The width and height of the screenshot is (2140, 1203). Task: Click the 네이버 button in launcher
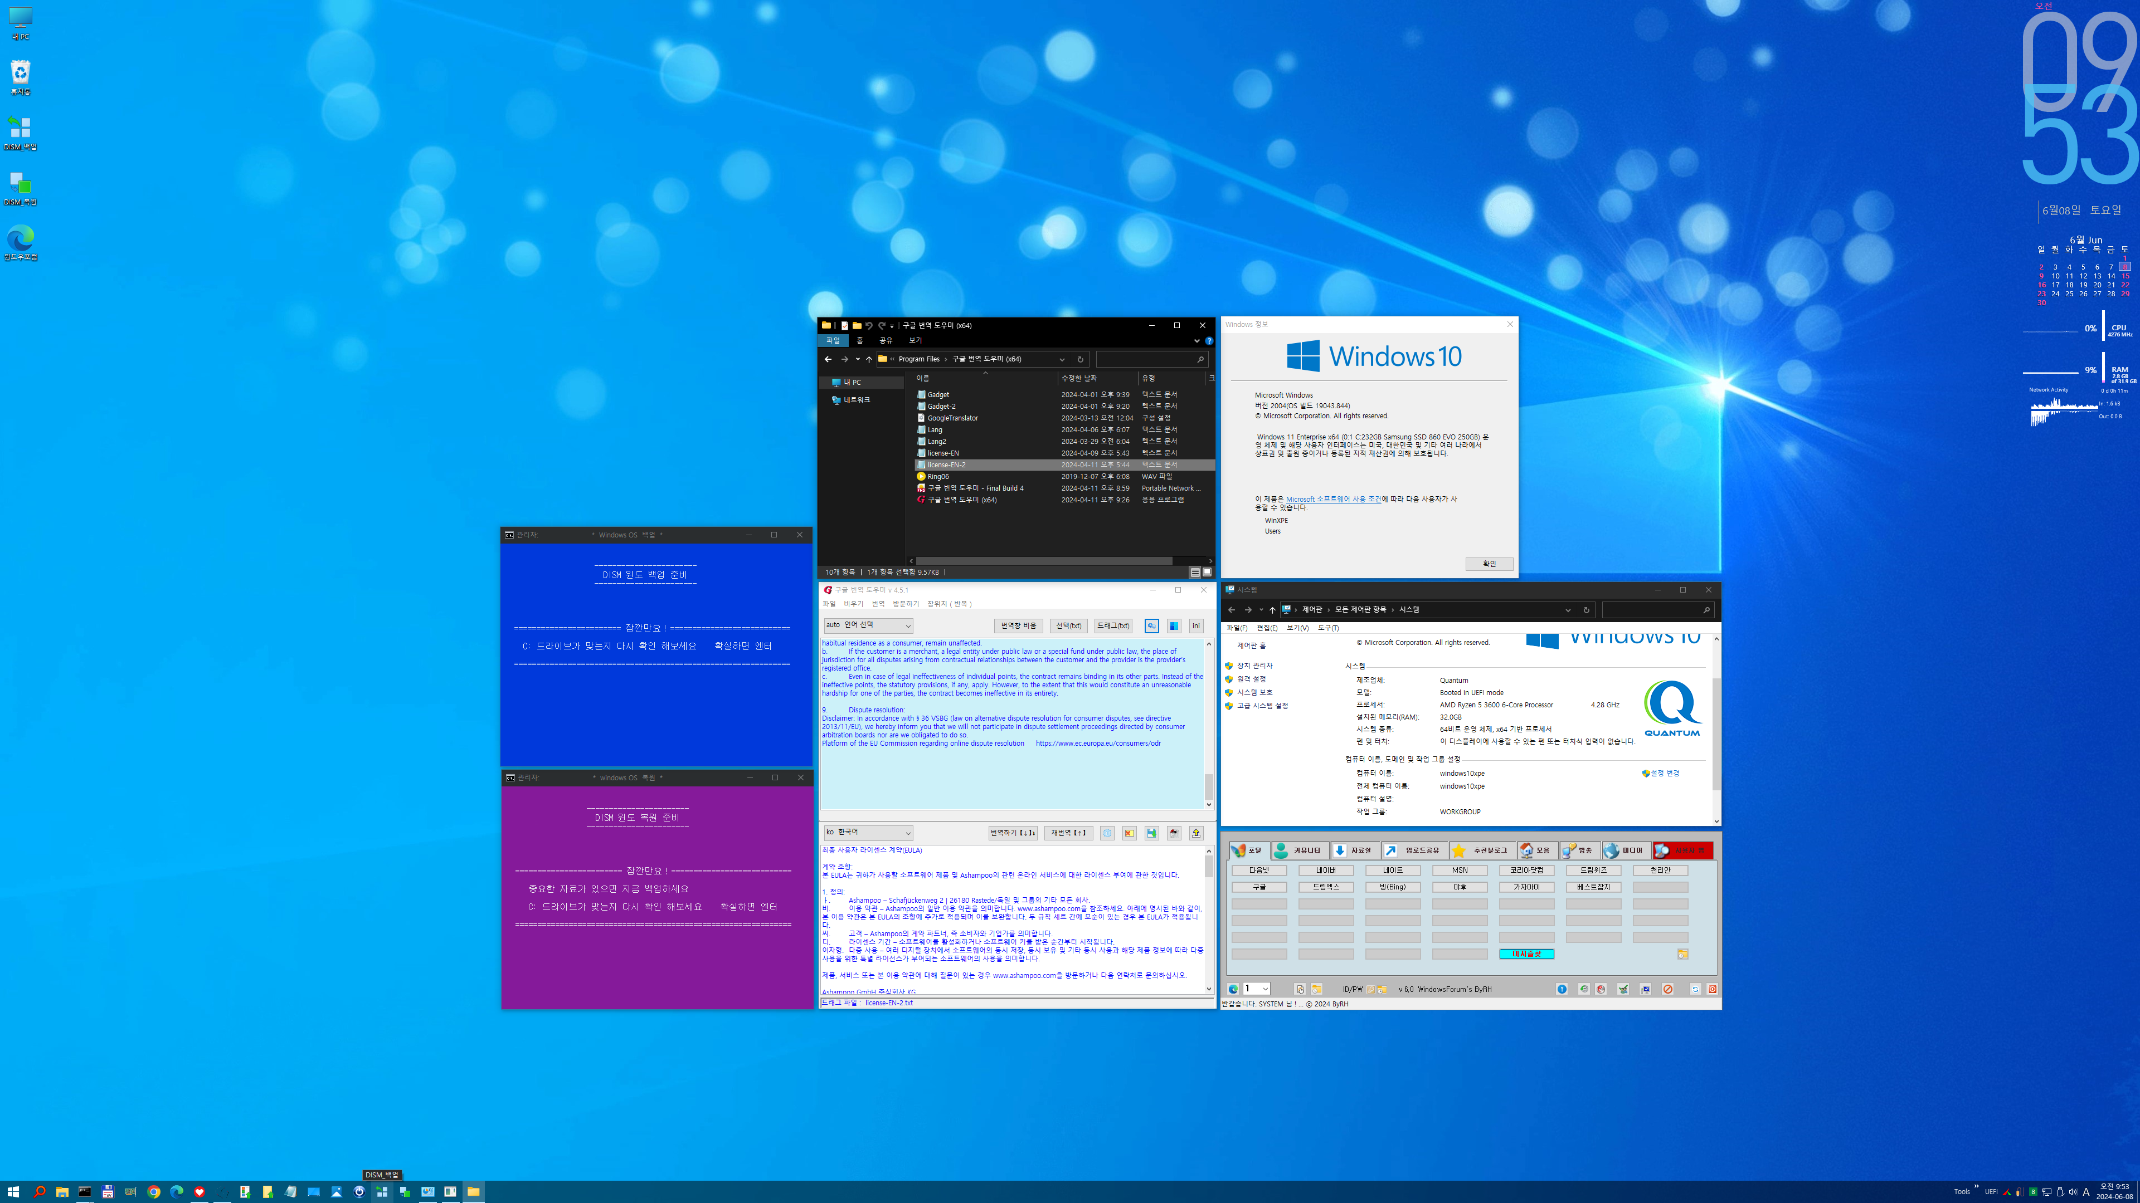[1326, 870]
